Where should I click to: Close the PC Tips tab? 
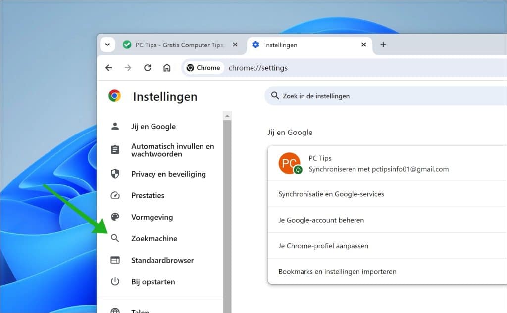pyautogui.click(x=235, y=45)
